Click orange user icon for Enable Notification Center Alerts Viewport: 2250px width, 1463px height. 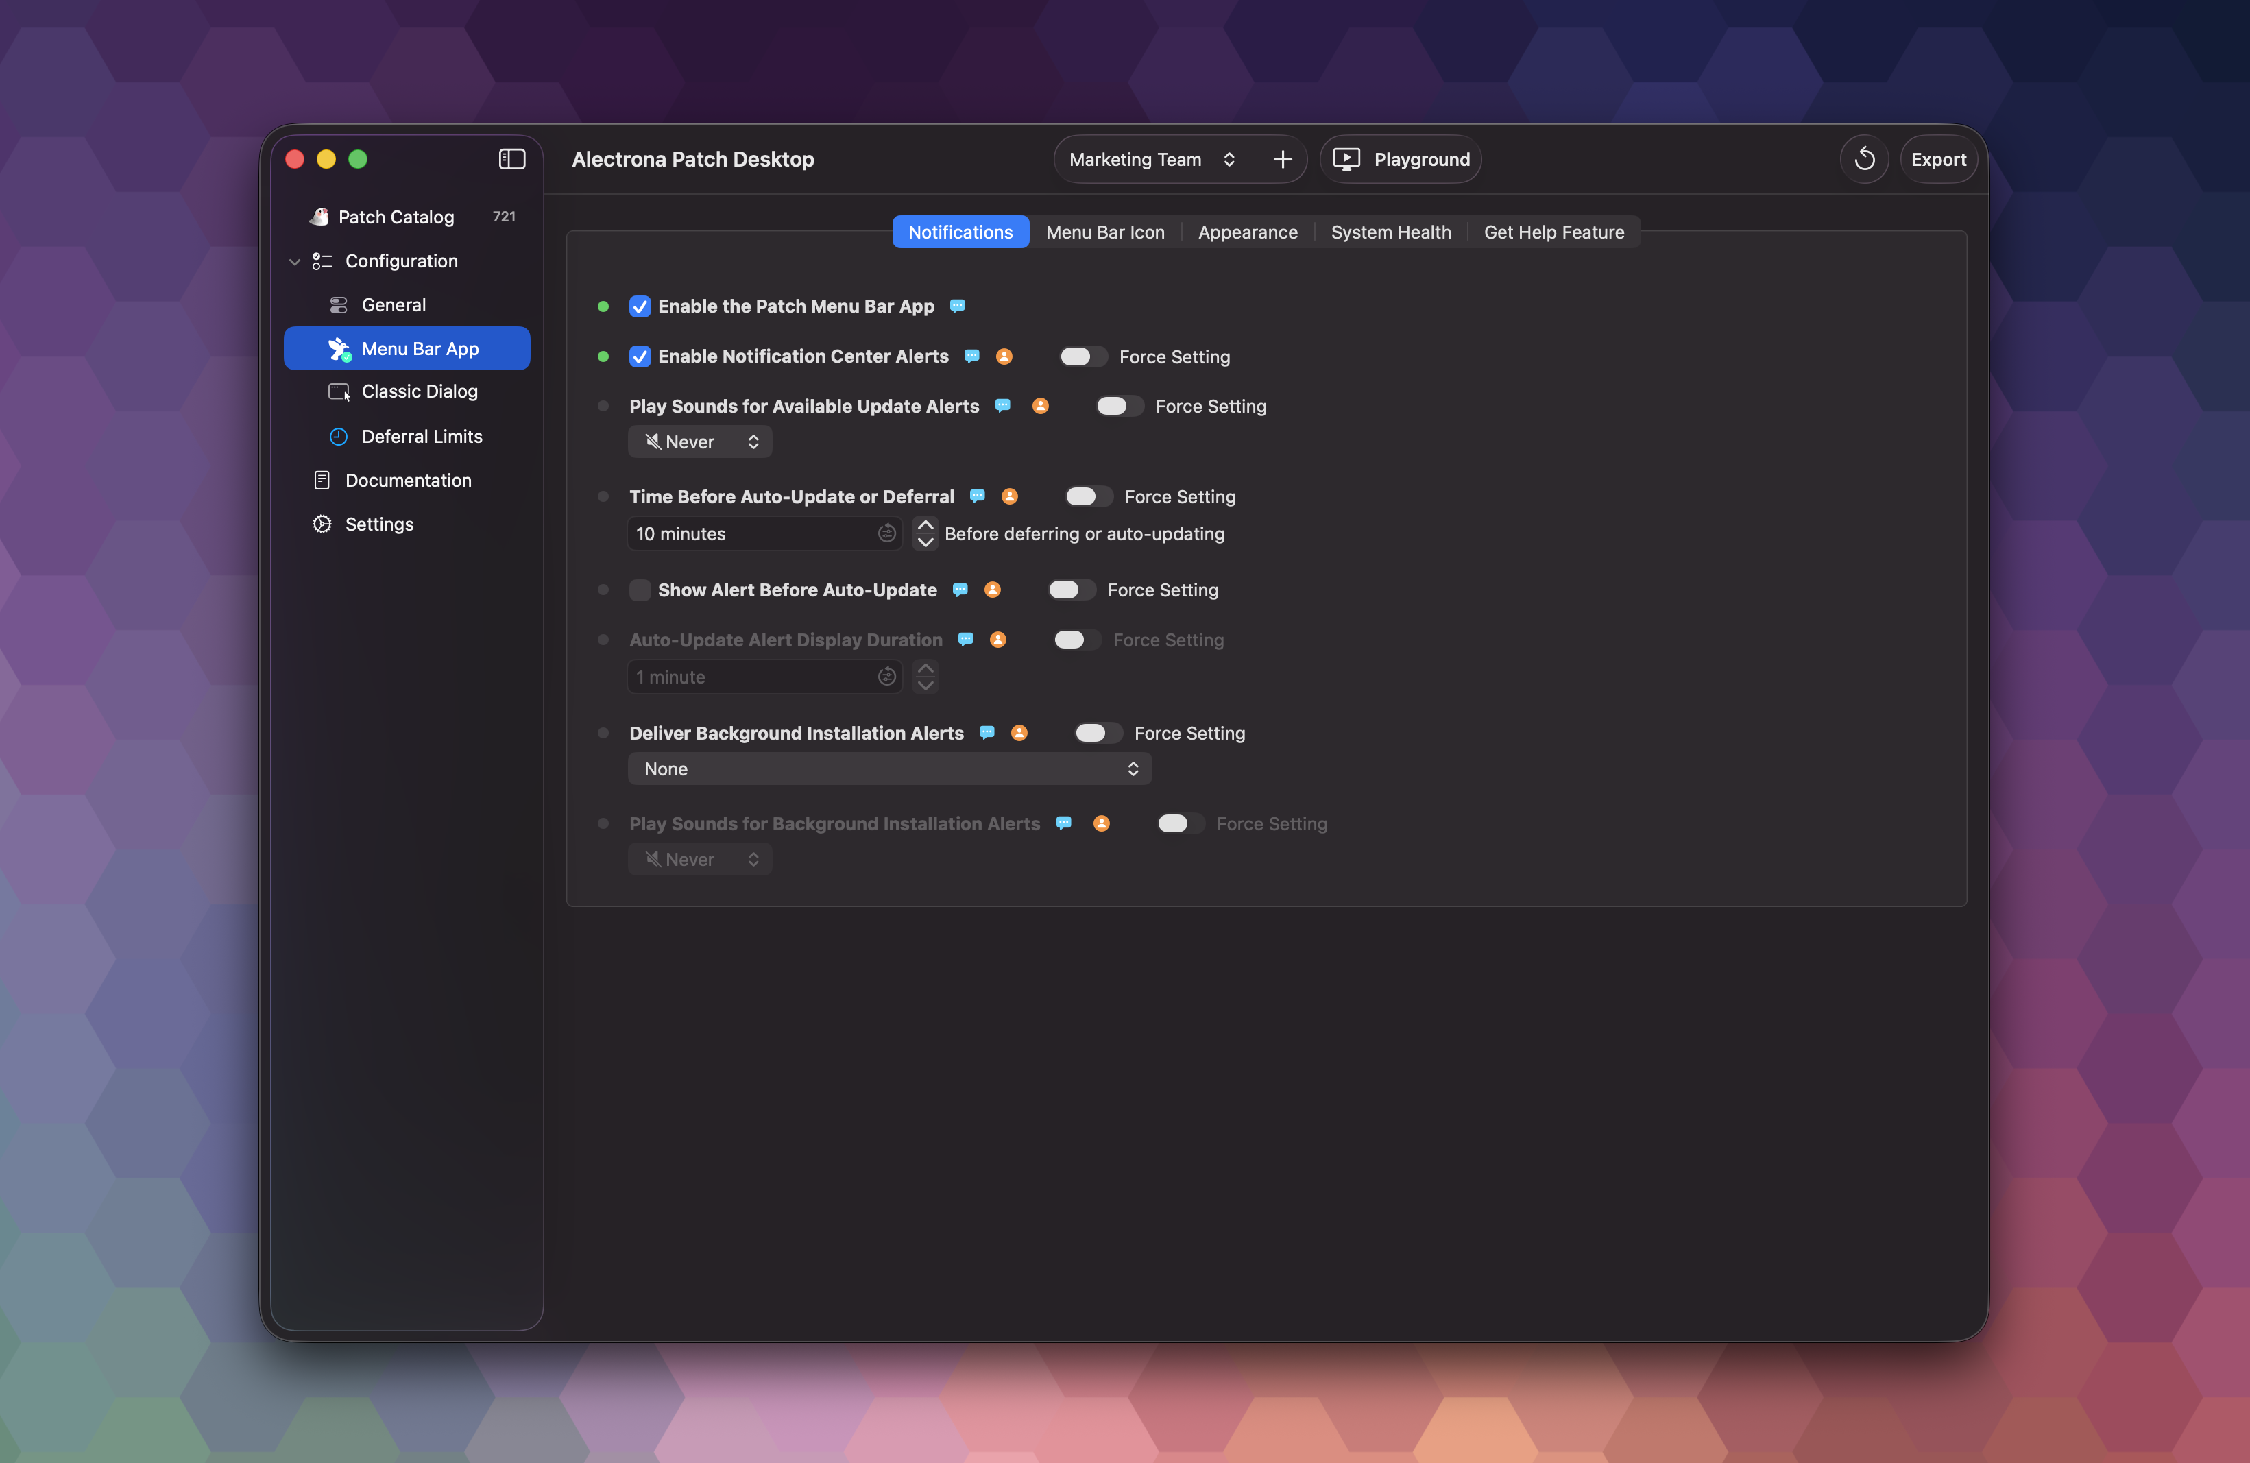(x=1004, y=356)
